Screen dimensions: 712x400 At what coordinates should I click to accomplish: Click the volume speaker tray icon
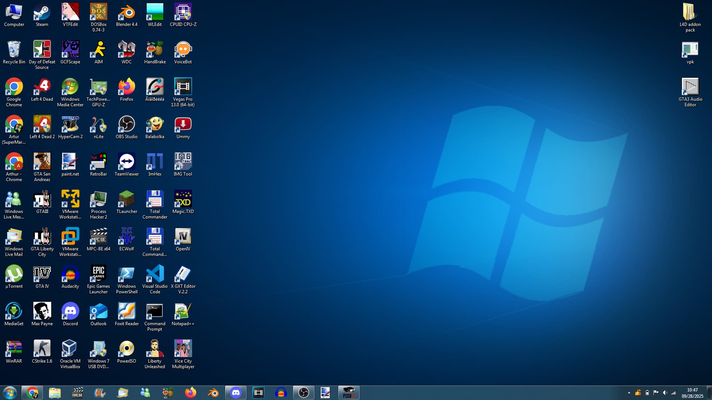coord(665,393)
